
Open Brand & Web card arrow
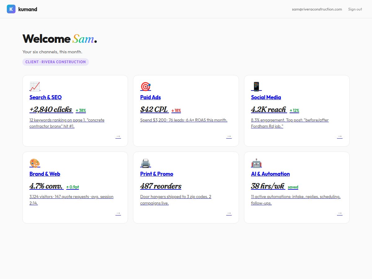(118, 213)
